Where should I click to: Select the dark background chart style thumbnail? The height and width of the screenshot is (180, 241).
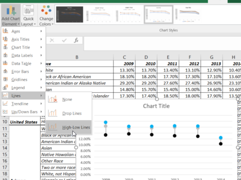[x=69, y=14]
